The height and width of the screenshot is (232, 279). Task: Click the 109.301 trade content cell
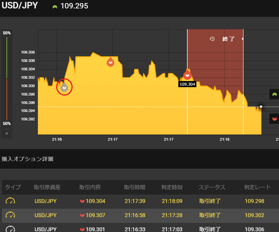pos(92,229)
